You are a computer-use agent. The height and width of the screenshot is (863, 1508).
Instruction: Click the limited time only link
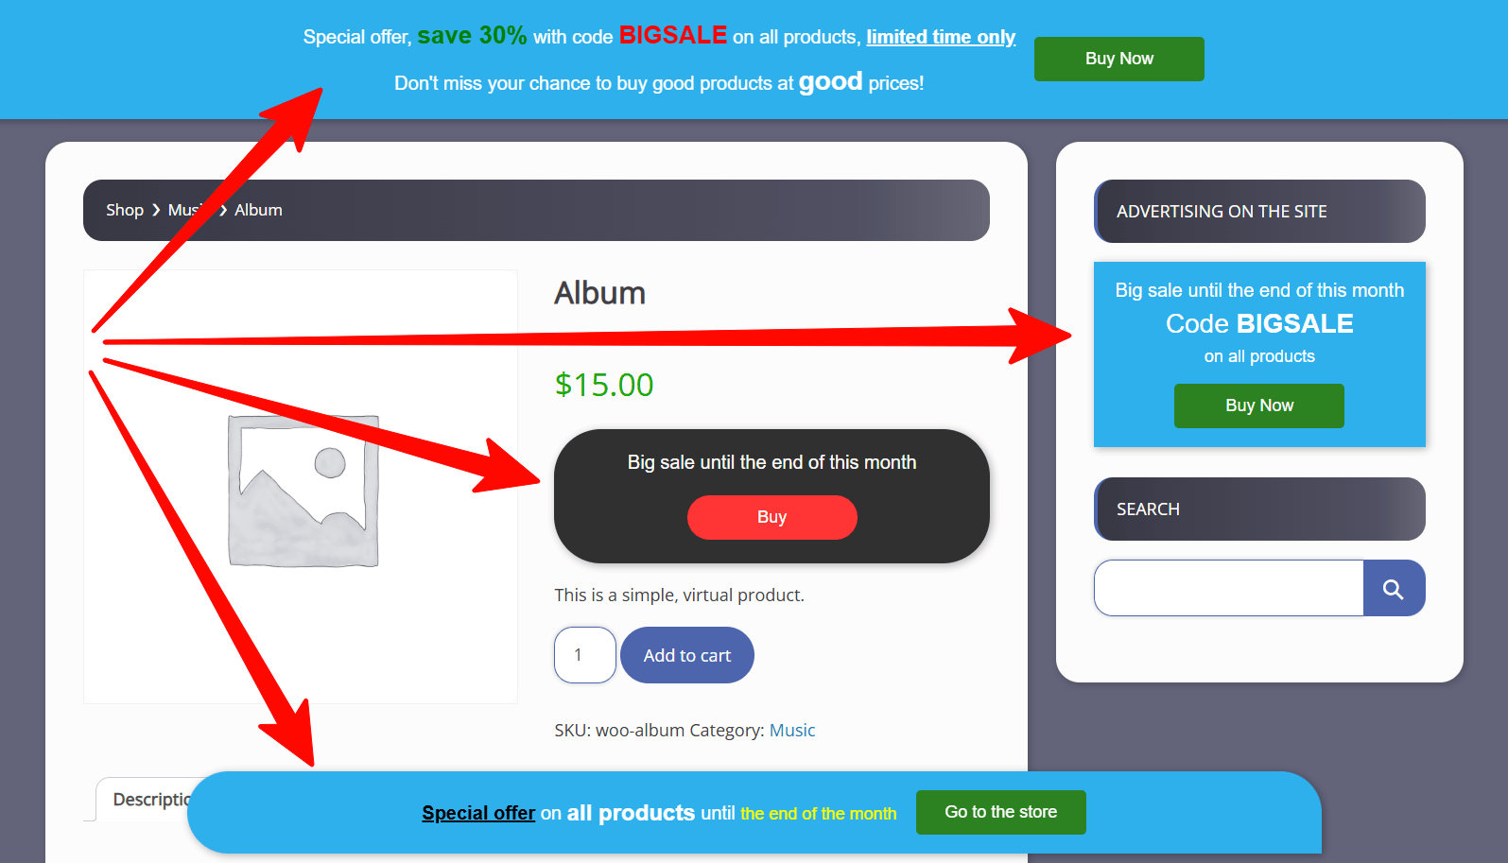941,37
